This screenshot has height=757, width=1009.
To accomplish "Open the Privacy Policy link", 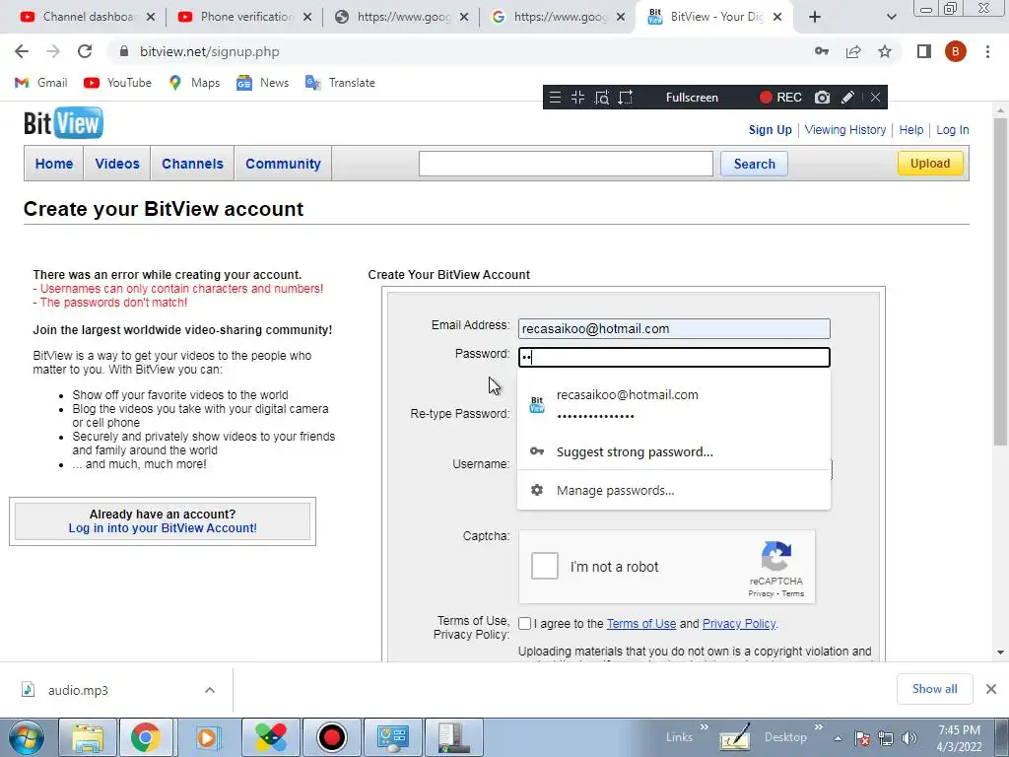I will point(739,624).
